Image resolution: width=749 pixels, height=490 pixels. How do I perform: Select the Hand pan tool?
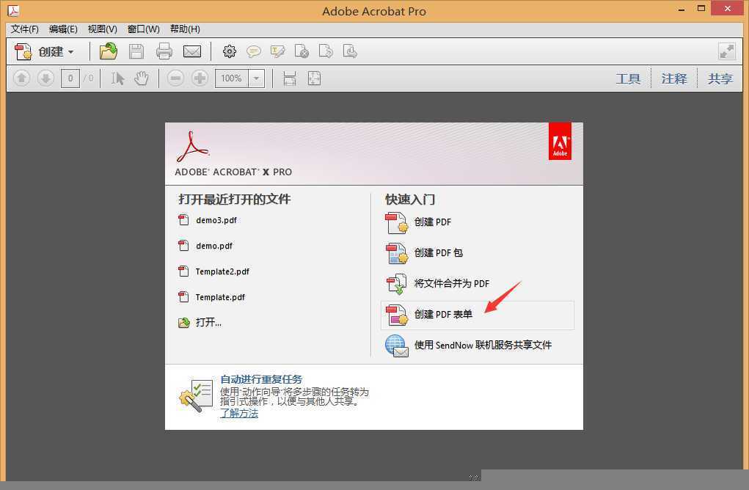[142, 78]
